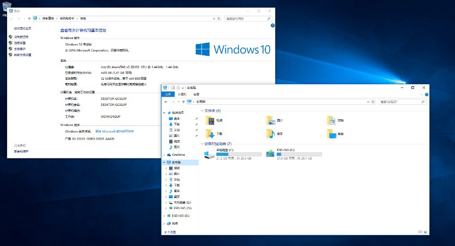Select the 下载 folder icon in main pane
The width and height of the screenshot is (455, 246).
210,134
